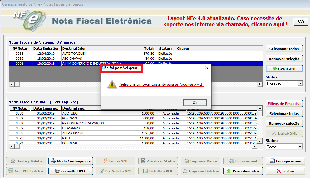Click PDF icon on Ger. PDF Boletos
The image size is (310, 178).
[11, 171]
